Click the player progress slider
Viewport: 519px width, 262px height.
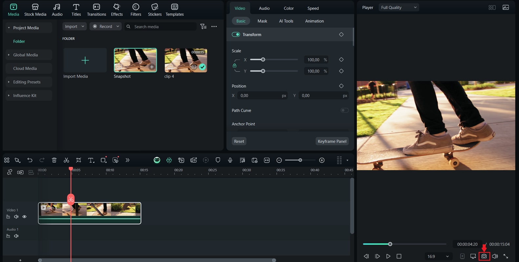(405, 244)
